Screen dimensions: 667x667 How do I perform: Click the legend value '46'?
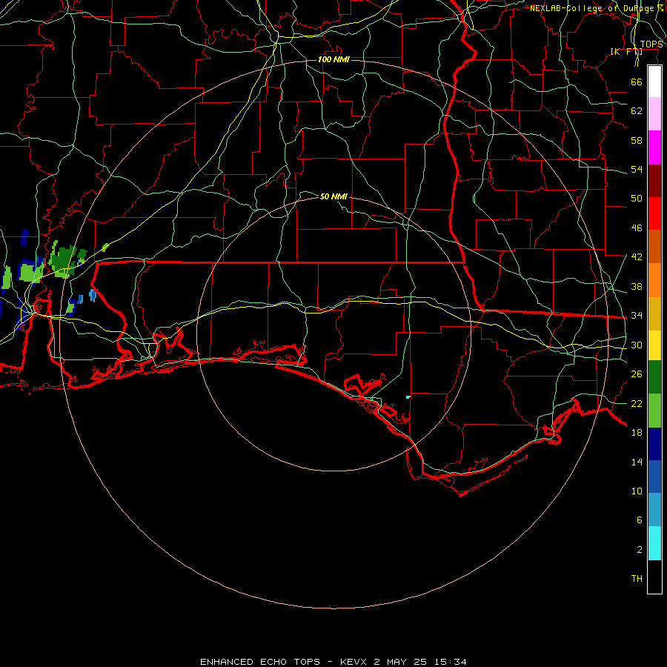pyautogui.click(x=637, y=228)
